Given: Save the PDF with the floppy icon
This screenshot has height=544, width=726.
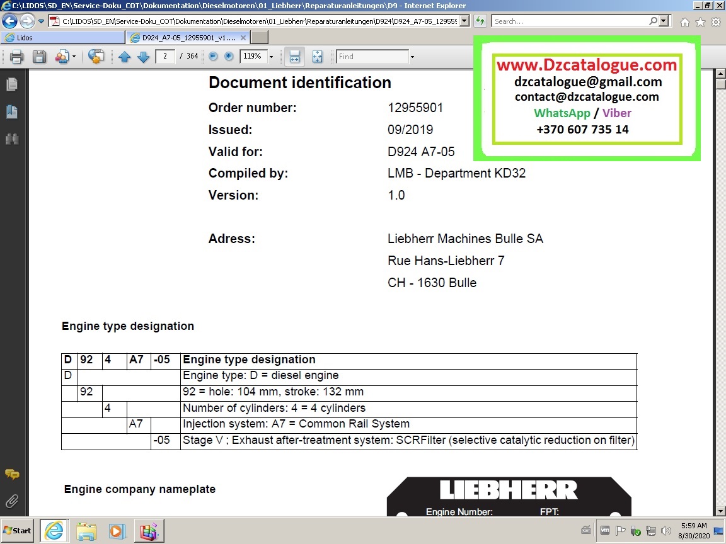Looking at the screenshot, I should (x=39, y=57).
